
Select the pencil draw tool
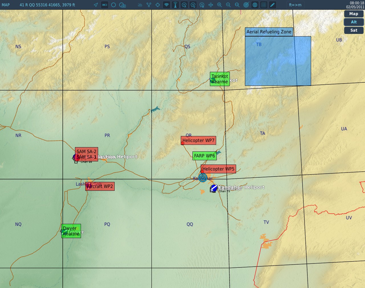[x=273, y=5]
